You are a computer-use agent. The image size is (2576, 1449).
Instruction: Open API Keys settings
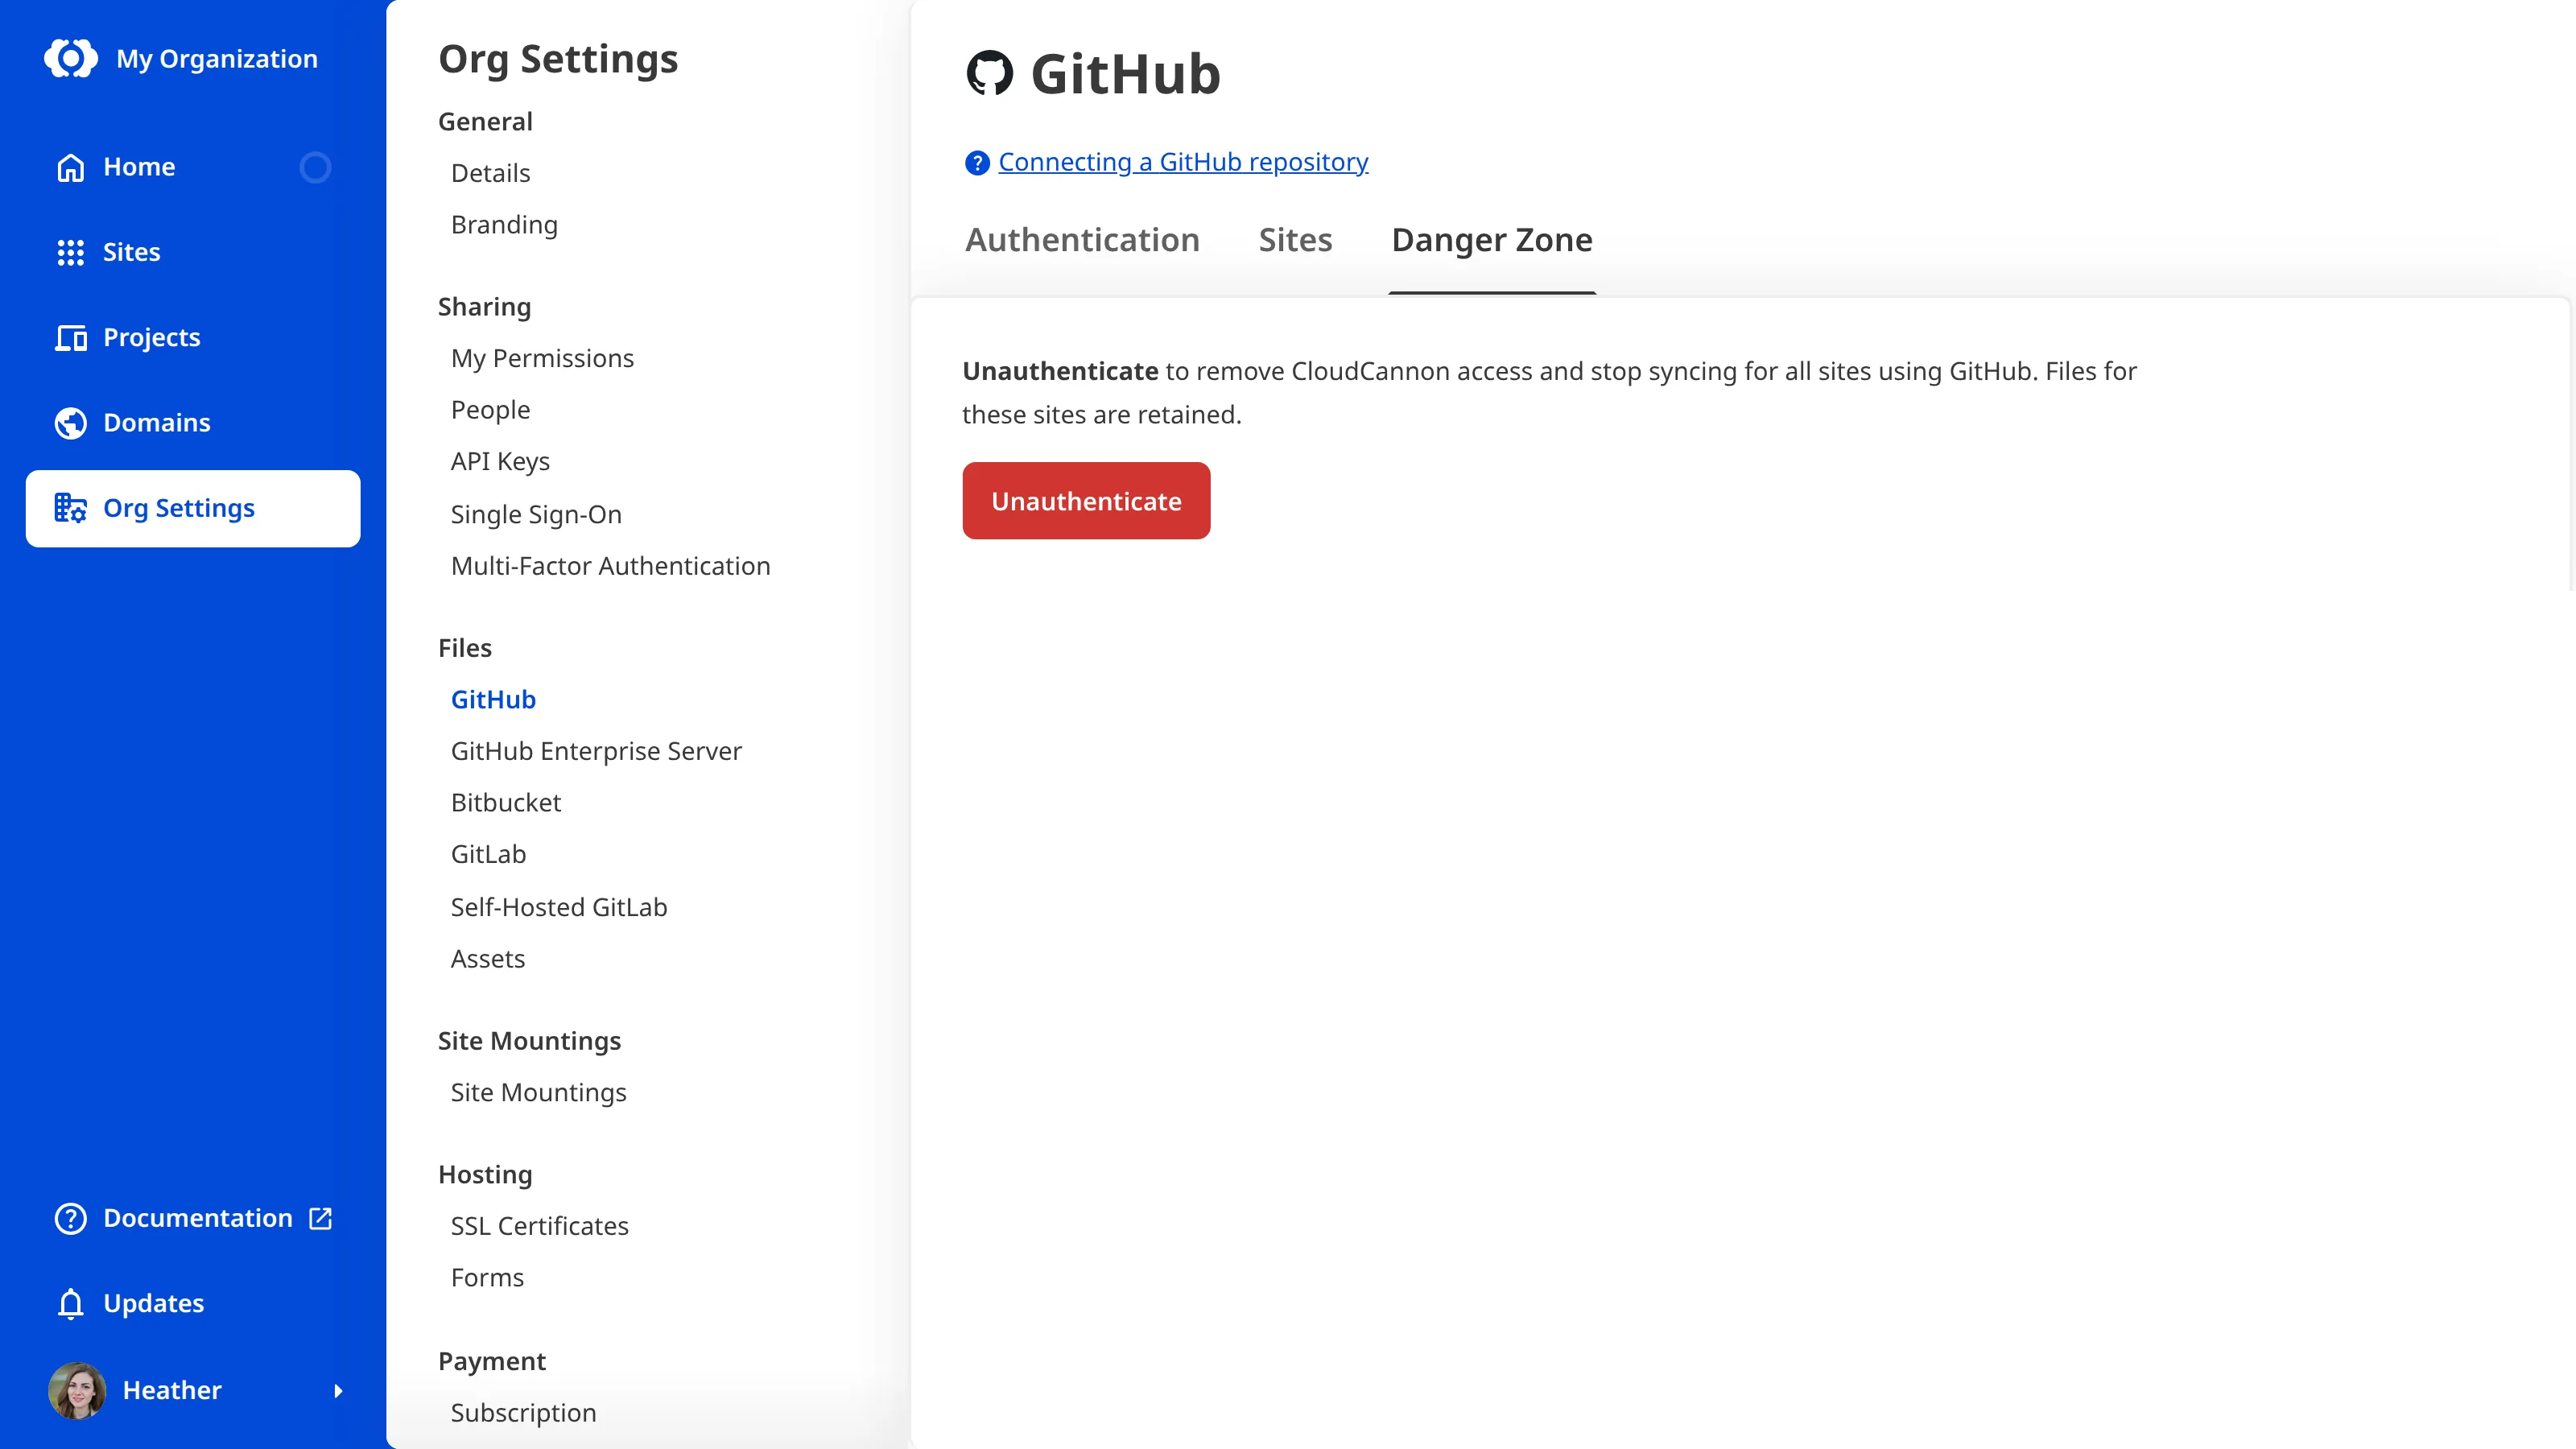point(500,461)
